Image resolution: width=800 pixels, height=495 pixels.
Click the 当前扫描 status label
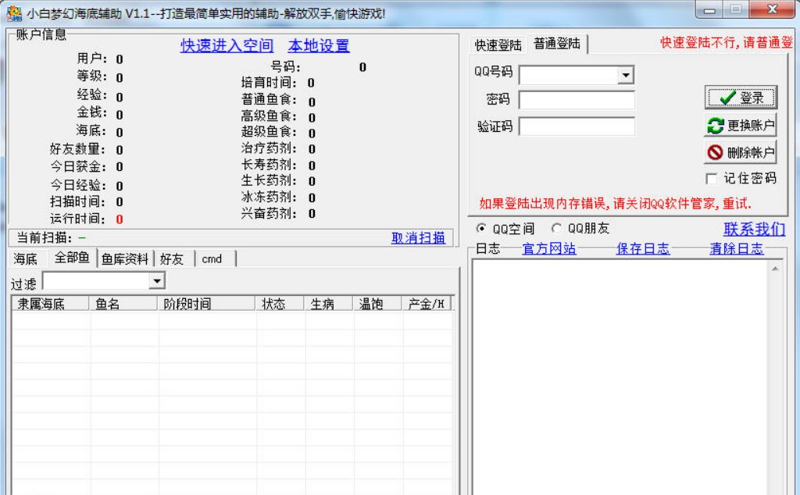45,237
